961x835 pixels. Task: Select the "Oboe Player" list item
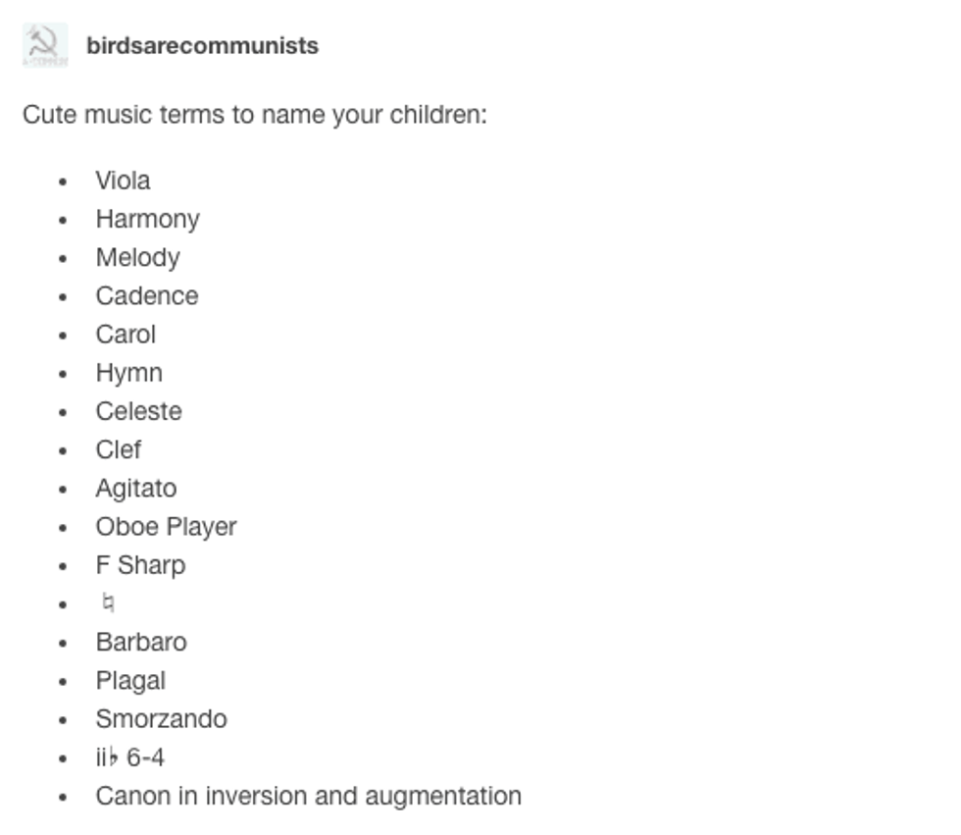[166, 527]
